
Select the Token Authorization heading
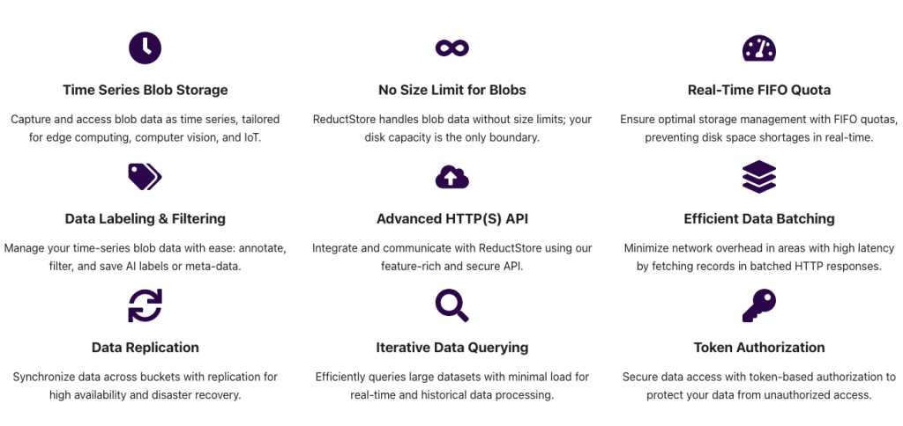[x=758, y=348]
